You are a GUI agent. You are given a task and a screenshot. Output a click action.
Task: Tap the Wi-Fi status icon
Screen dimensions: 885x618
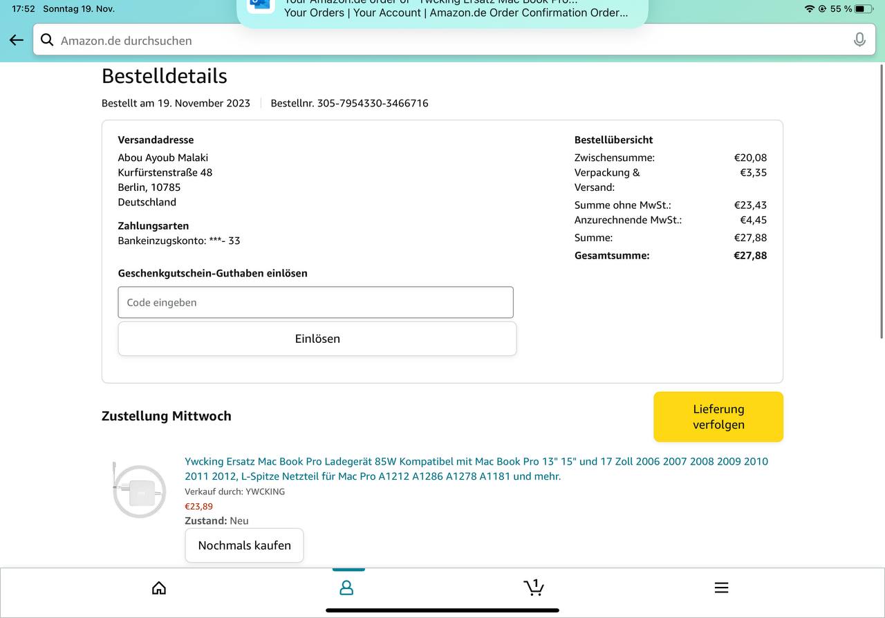[x=810, y=9]
